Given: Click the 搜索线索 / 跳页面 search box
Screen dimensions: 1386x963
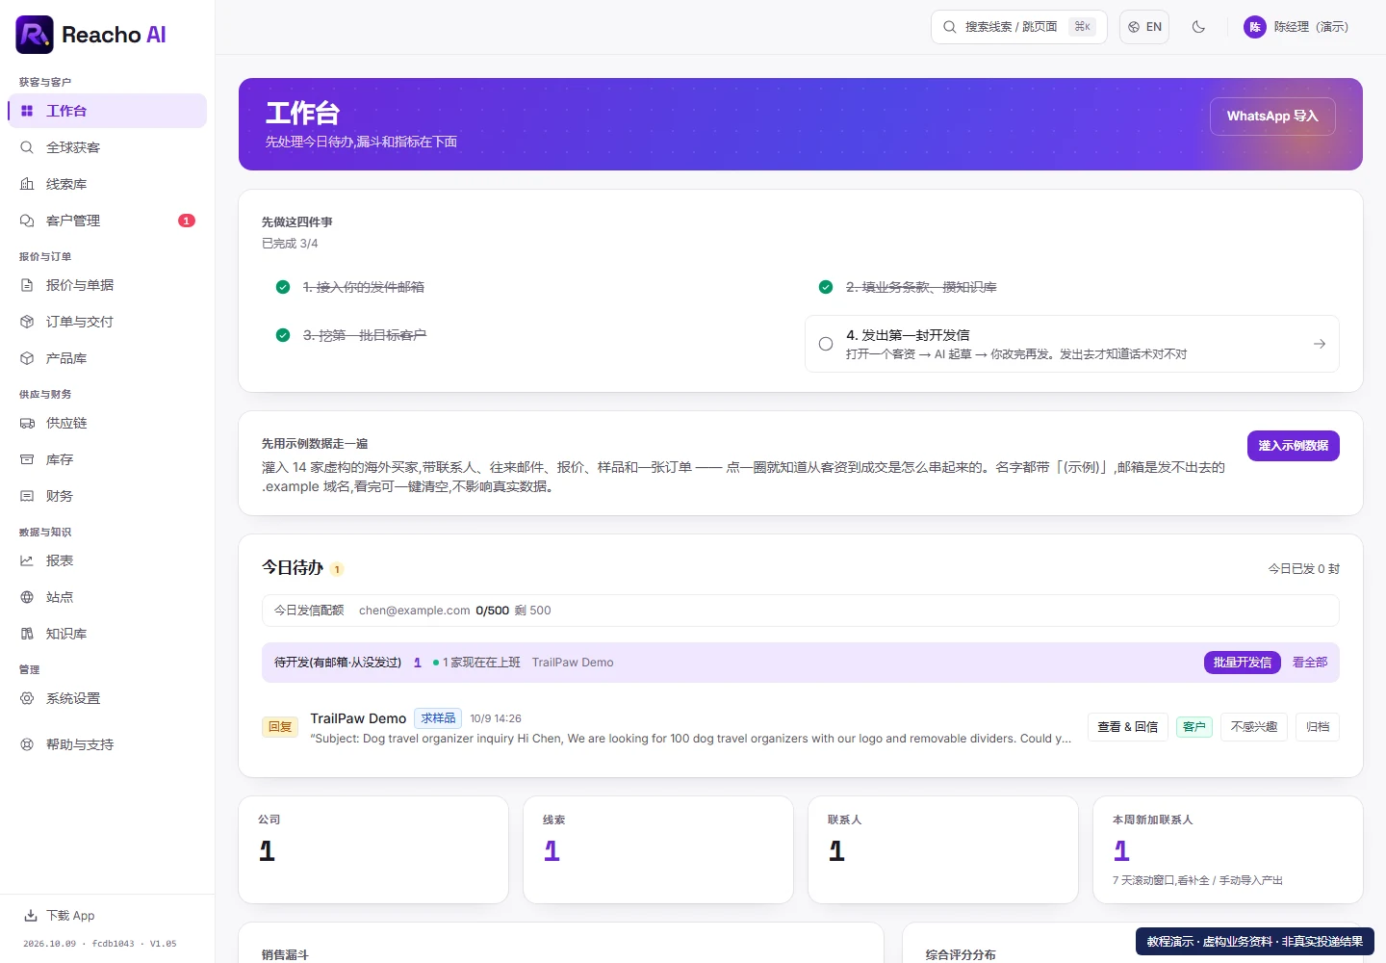Looking at the screenshot, I should tap(1019, 27).
